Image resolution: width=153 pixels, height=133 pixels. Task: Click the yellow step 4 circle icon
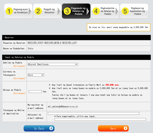click(x=96, y=11)
